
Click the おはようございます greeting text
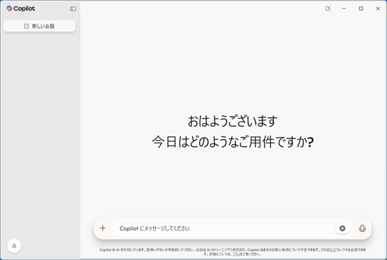point(232,122)
